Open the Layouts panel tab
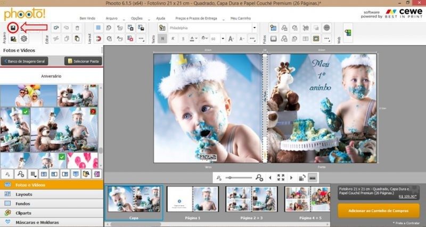Screen dimensions: 426x227 (x=24, y=195)
